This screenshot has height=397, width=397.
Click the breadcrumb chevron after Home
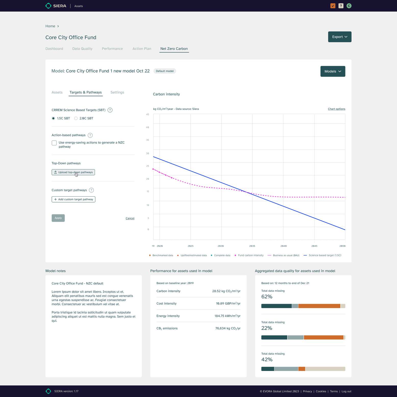pos(58,26)
